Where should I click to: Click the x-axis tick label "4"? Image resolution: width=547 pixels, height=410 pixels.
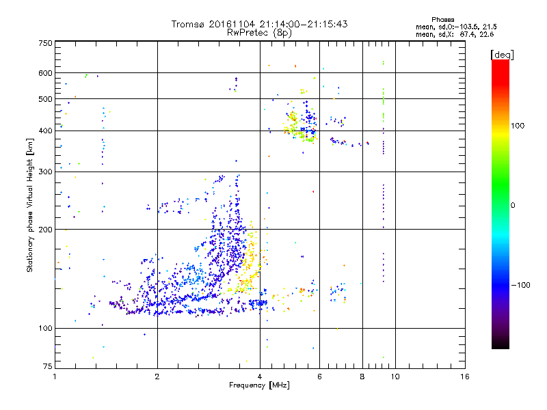tap(260, 377)
